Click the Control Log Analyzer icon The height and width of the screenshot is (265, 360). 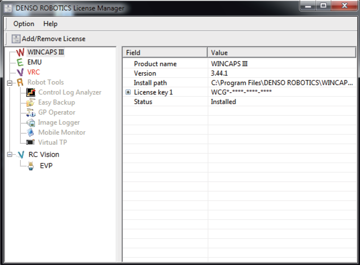point(31,92)
